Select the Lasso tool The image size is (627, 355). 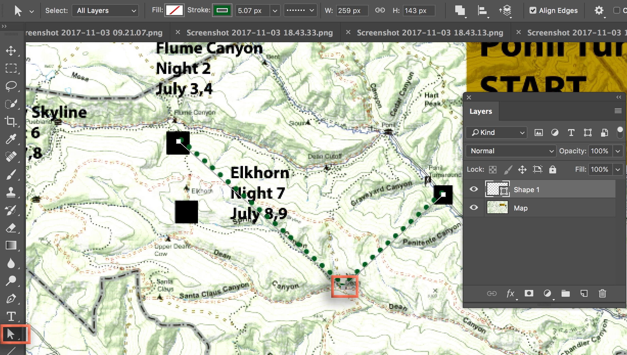[11, 86]
